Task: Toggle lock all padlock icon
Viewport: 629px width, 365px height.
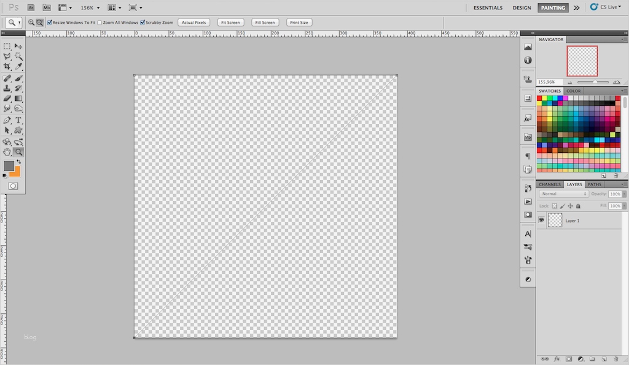Action: tap(578, 206)
